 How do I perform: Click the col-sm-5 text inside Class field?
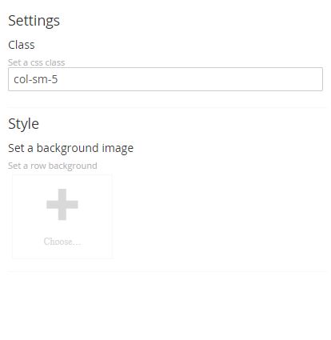pos(36,79)
